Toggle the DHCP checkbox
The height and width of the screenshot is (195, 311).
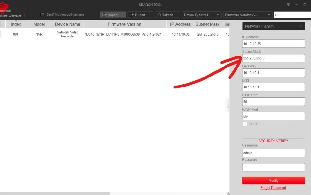click(245, 124)
